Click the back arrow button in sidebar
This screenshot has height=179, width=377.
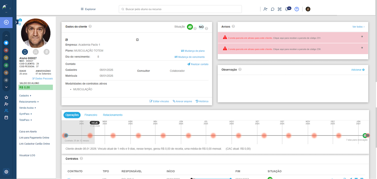tap(6, 22)
